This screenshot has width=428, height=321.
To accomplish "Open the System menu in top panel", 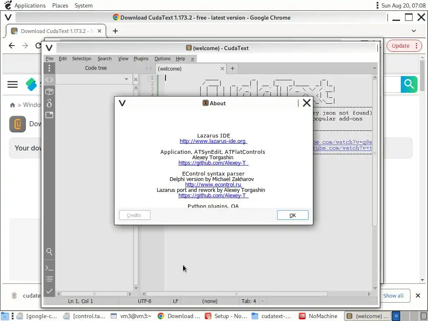I will coord(84,5).
